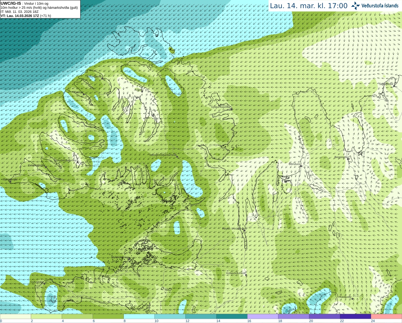Click the legend scale number 16
Image resolution: width=402 pixels, height=323 pixels.
coord(249,321)
